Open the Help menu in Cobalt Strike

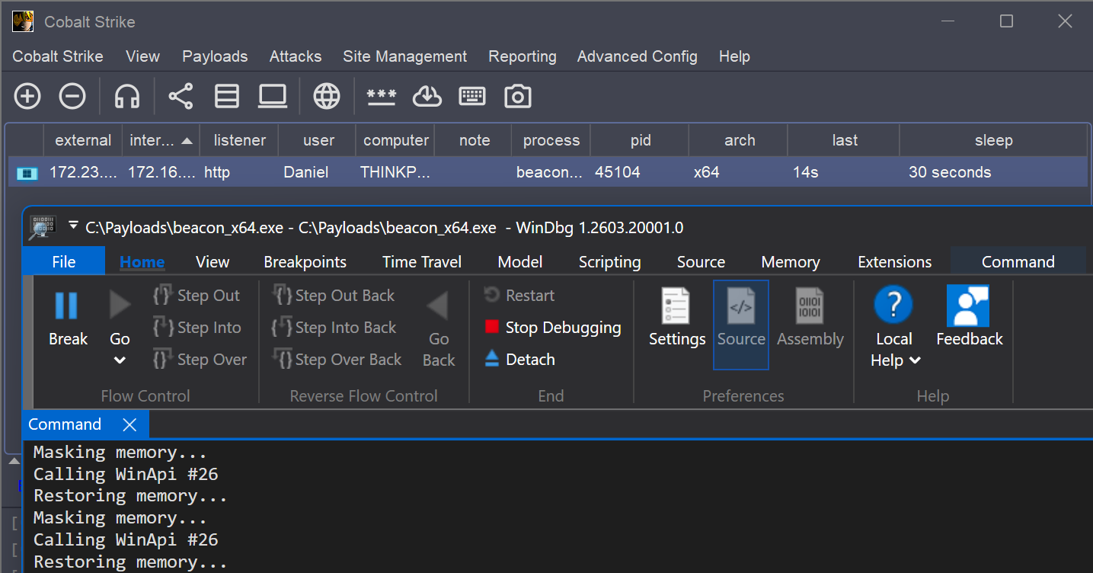pos(734,56)
